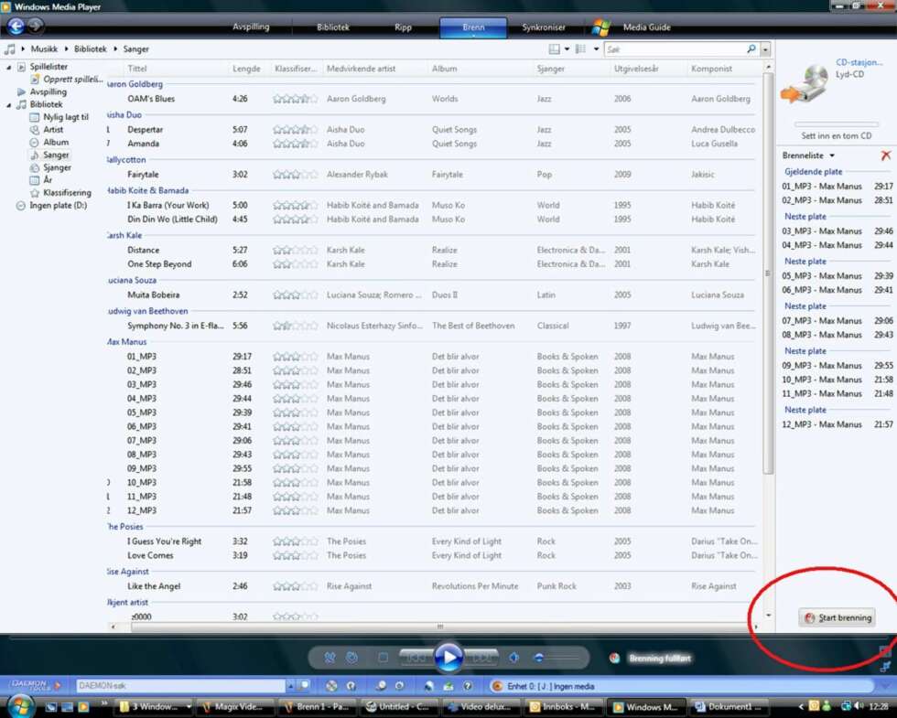Click the Windows Start orb
The image size is (897, 718).
click(x=20, y=706)
